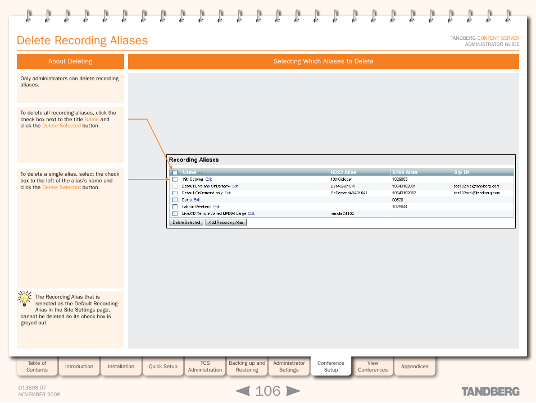The width and height of the screenshot is (536, 403).
Task: Click Edit next to Default Live and OnDemand
Action: tap(235, 186)
